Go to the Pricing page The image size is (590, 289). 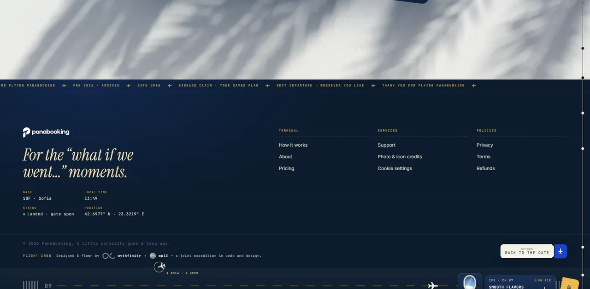point(286,168)
